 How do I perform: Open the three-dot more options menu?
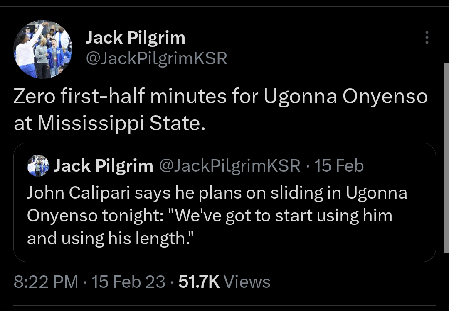point(427,37)
